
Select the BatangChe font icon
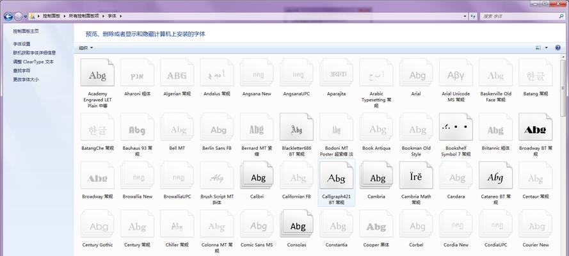[x=97, y=127]
